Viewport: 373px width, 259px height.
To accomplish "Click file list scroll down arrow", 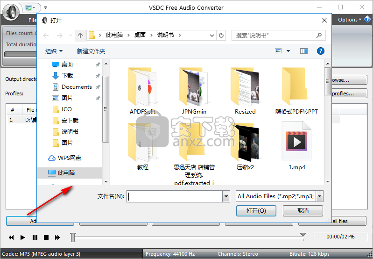I will pos(328,181).
